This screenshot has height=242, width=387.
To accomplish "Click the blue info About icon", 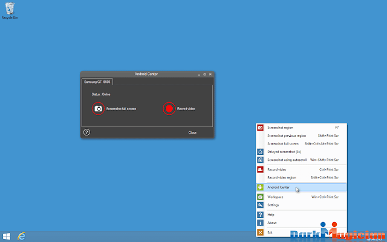I will pyautogui.click(x=260, y=223).
